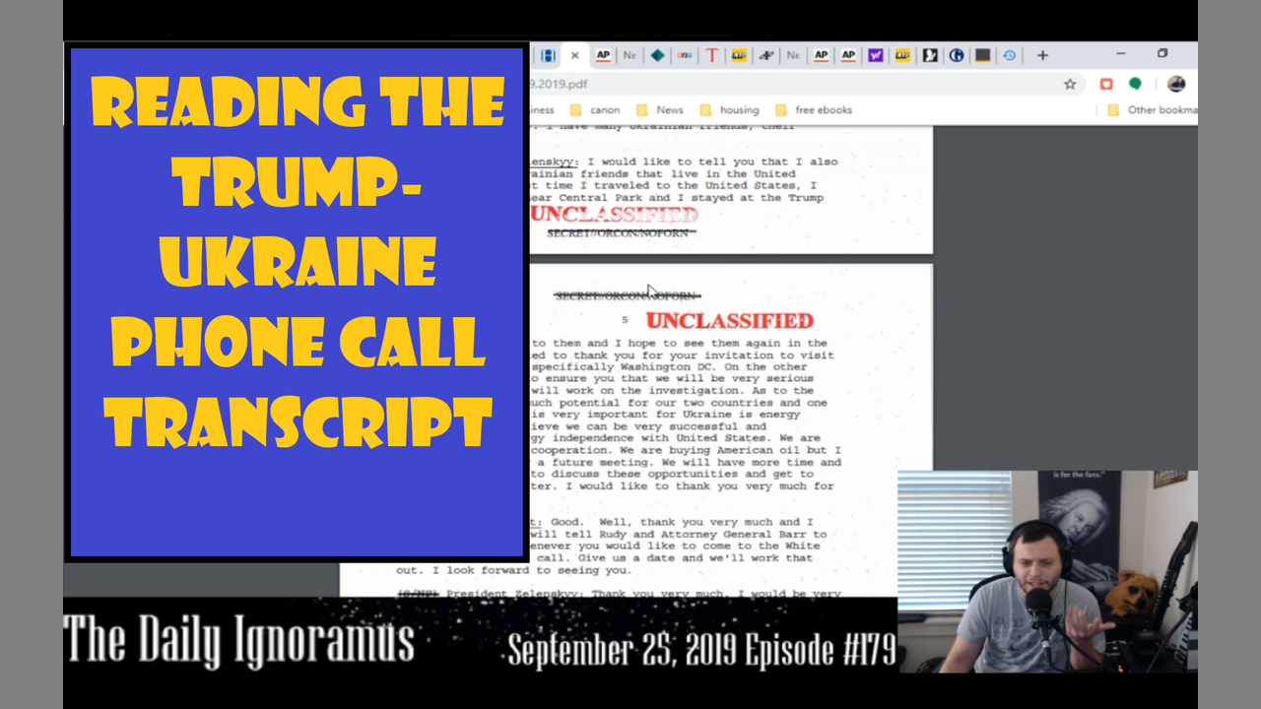
Task: Open the red extension icon in the toolbar
Action: [x=1106, y=84]
